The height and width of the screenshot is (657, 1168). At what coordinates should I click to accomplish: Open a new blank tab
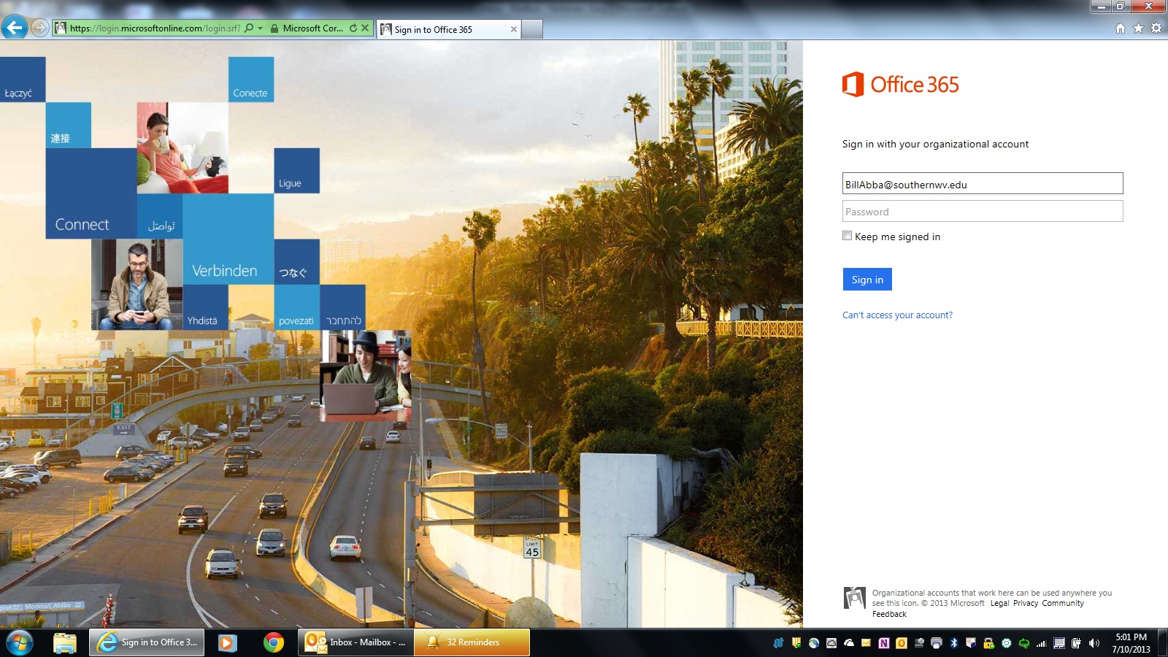(x=532, y=29)
